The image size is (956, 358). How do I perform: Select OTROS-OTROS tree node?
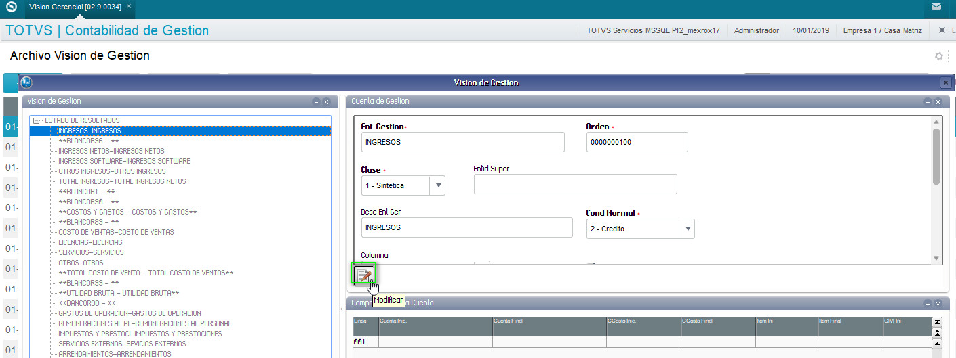click(81, 263)
